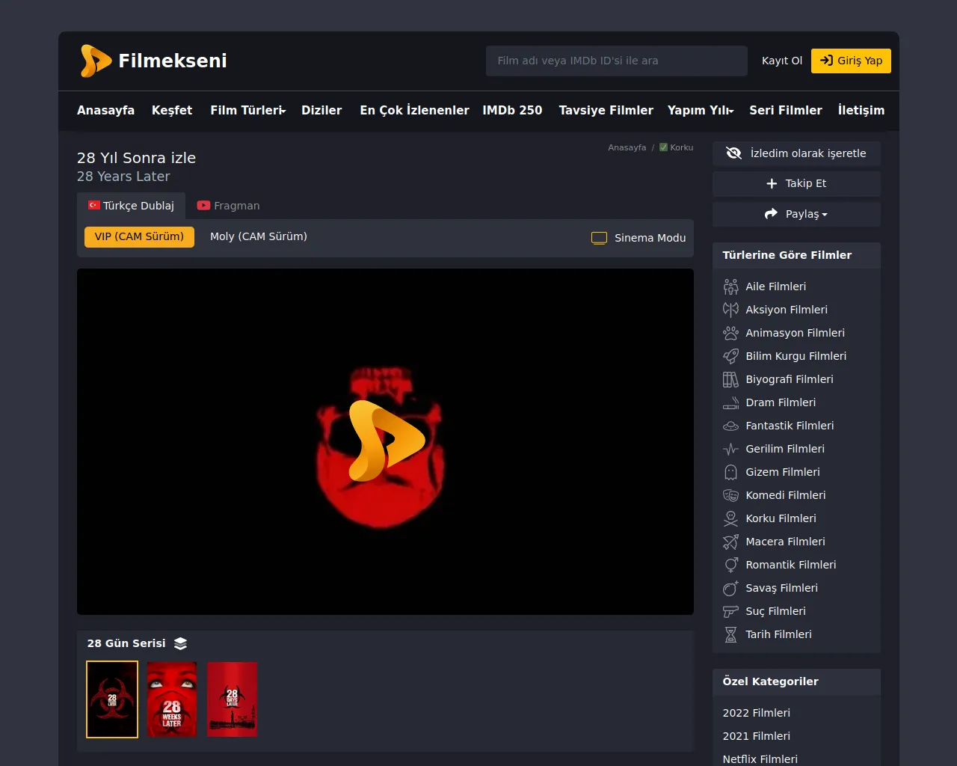957x766 pixels.
Task: Click the layers icon beside 28 Gün Serisi
Action: [180, 643]
